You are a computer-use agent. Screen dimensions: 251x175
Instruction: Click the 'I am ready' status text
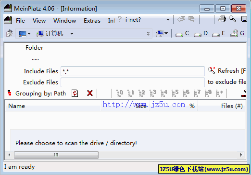click(x=19, y=167)
